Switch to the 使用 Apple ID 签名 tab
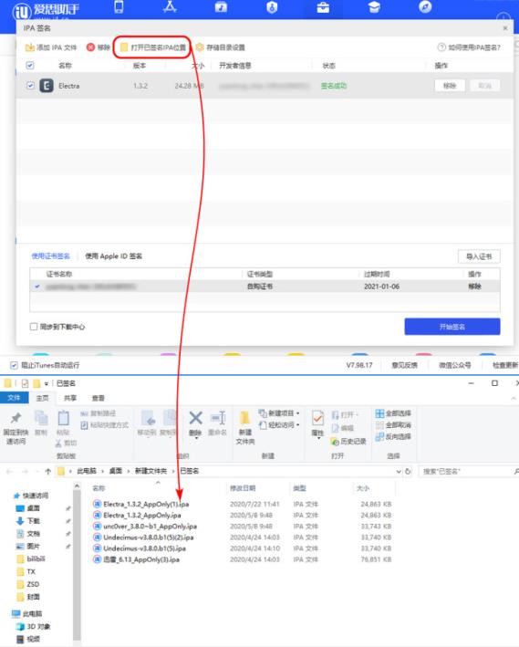Viewport: 519px width, 647px height. tap(113, 256)
